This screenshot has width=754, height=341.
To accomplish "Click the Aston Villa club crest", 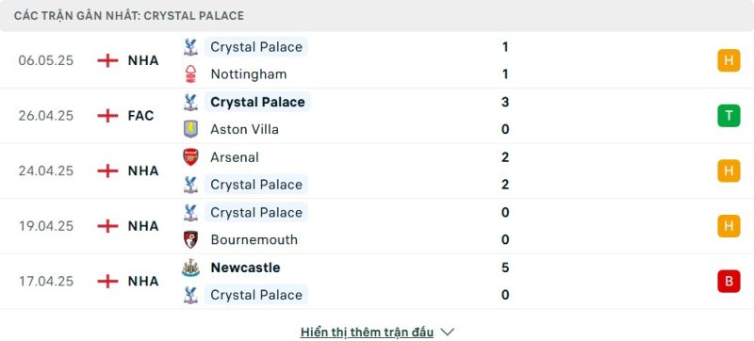I will (x=191, y=129).
